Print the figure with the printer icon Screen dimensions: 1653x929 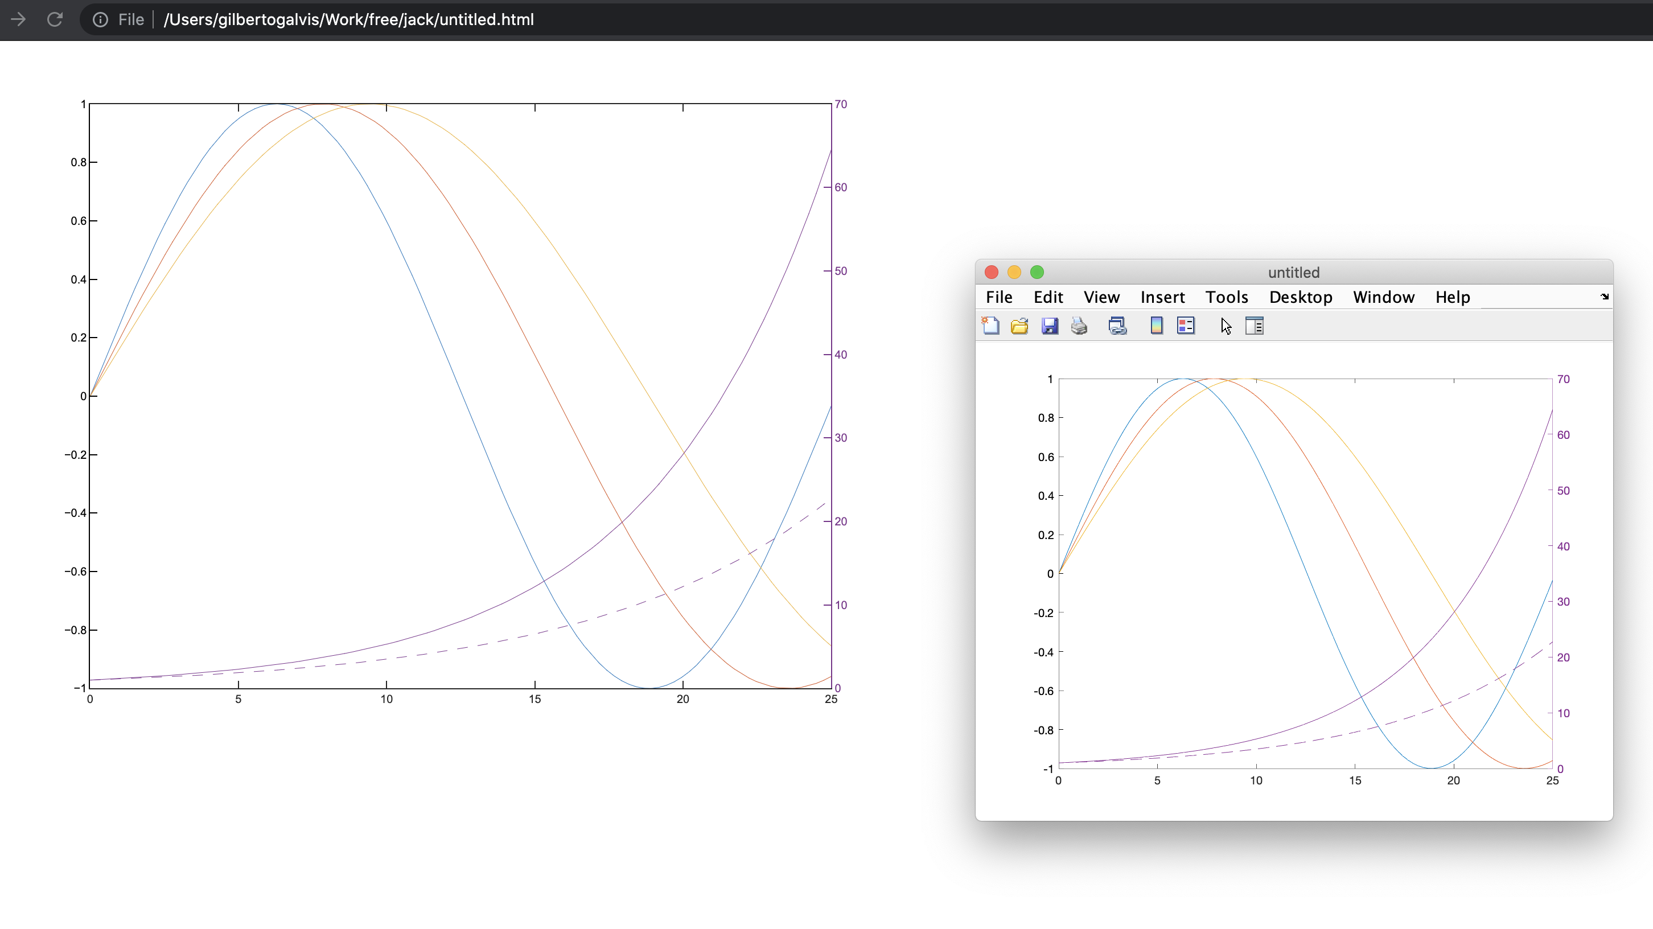[1079, 326]
